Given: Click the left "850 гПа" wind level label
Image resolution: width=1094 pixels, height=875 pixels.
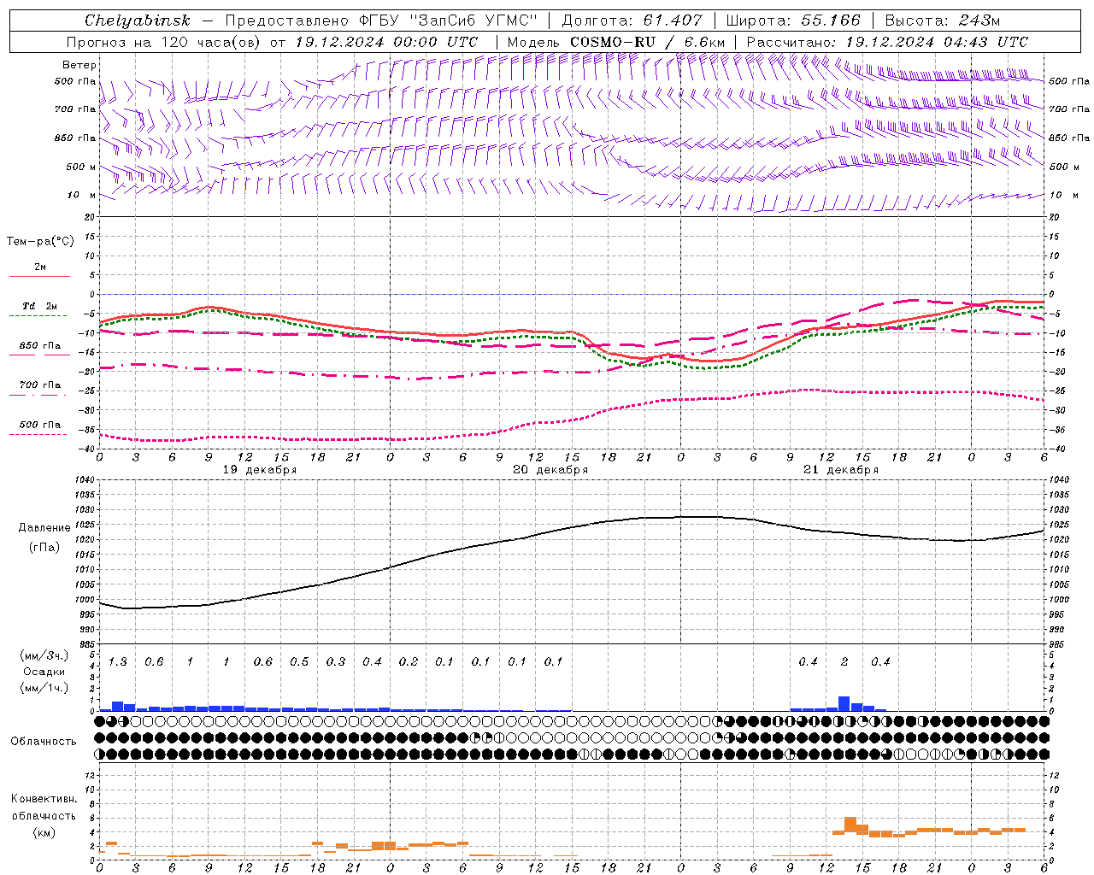Looking at the screenshot, I should (x=75, y=138).
